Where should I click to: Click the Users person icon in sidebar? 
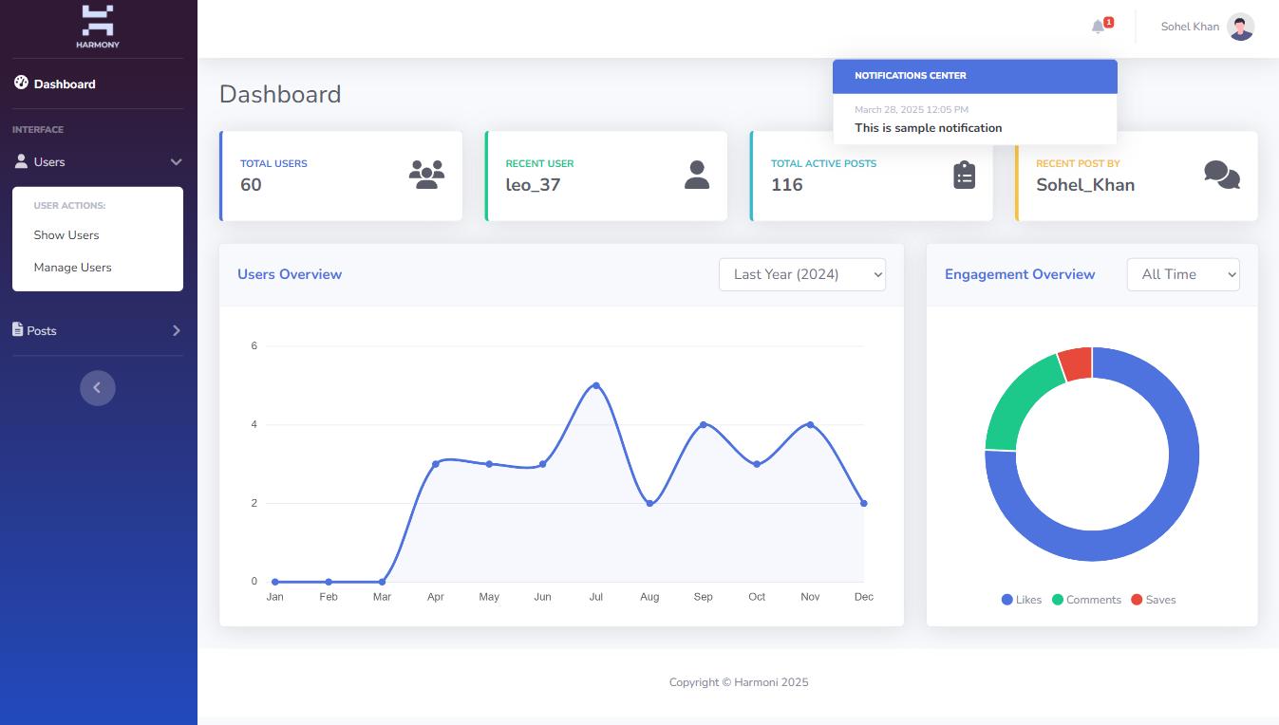(x=21, y=161)
